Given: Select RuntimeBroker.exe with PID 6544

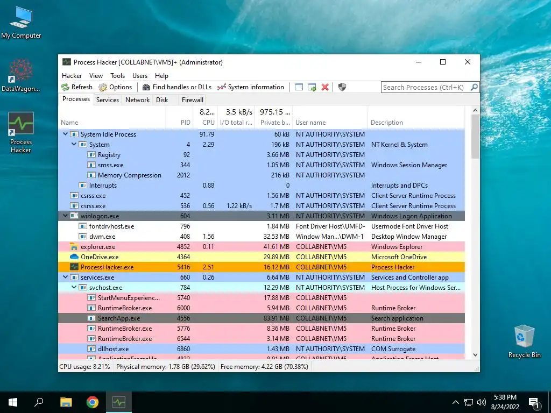Looking at the screenshot, I should (x=262, y=339).
